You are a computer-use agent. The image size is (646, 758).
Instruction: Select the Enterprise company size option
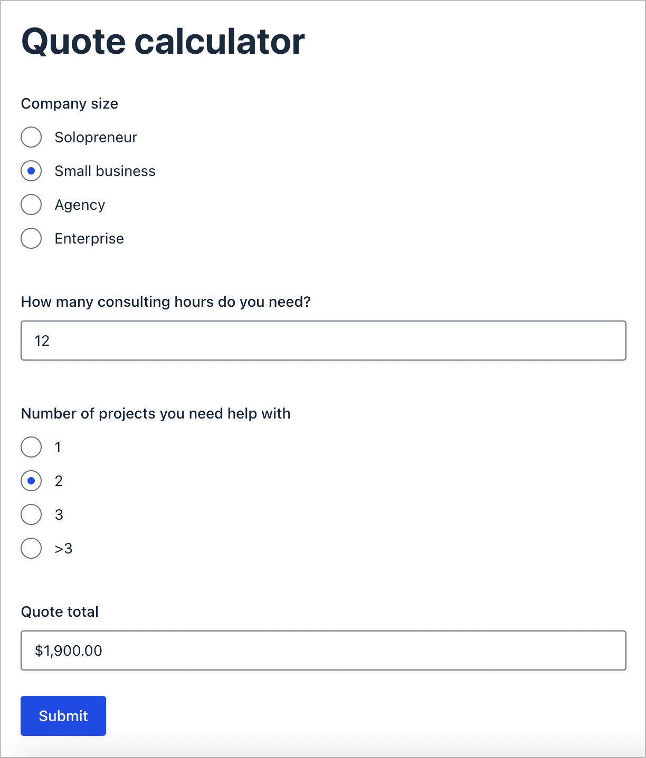31,238
